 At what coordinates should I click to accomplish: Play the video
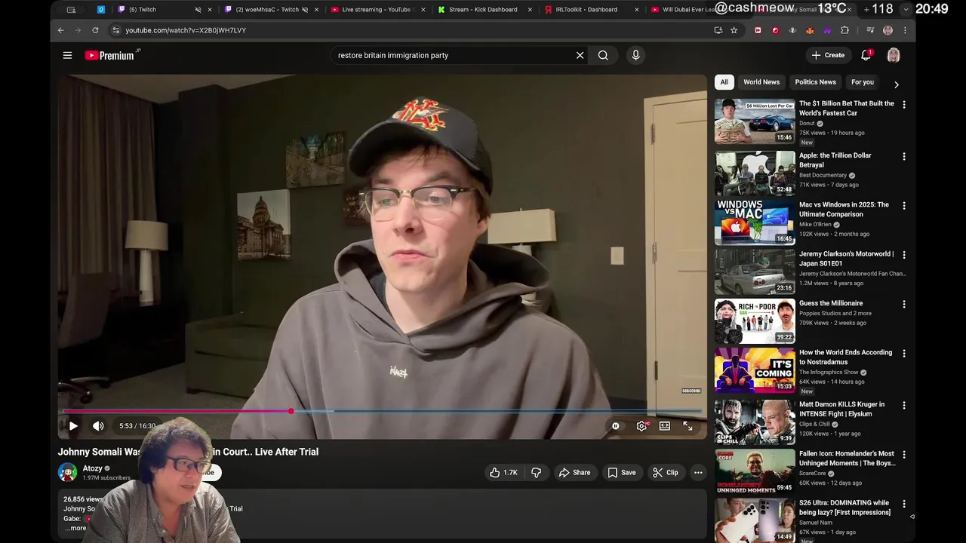click(73, 426)
